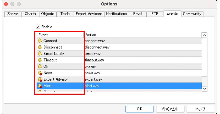Image resolution: width=220 pixels, height=114 pixels.
Task: Click the Email Notify bell icon
Action: [40, 54]
